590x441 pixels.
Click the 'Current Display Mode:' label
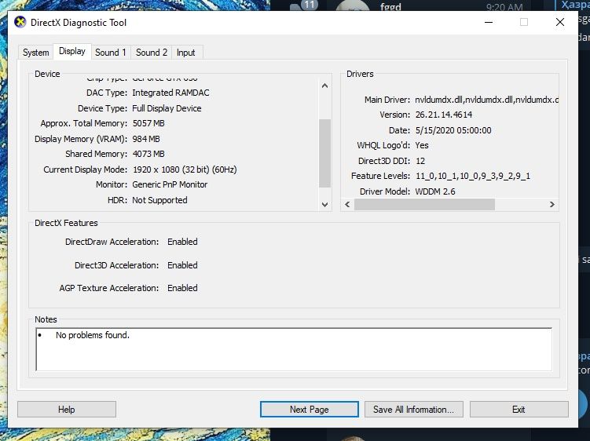[x=86, y=169]
